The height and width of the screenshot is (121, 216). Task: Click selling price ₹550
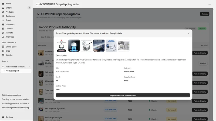[58, 90]
